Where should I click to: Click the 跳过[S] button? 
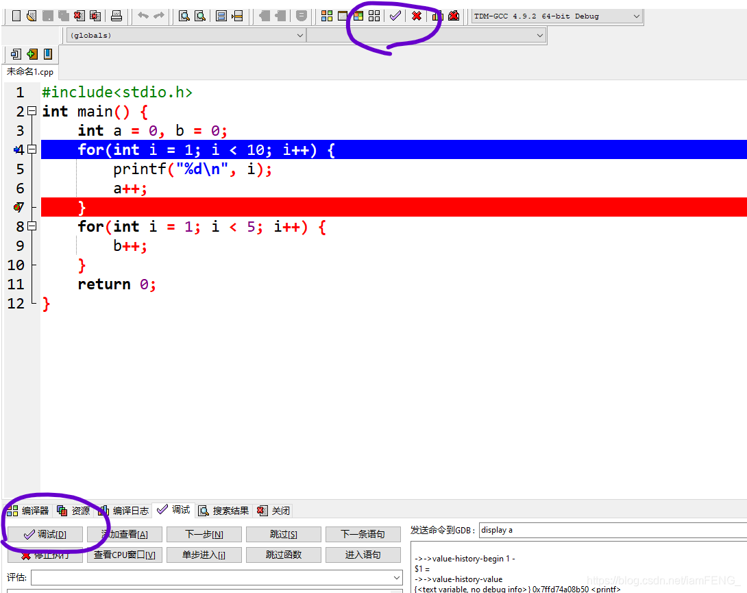click(x=284, y=534)
